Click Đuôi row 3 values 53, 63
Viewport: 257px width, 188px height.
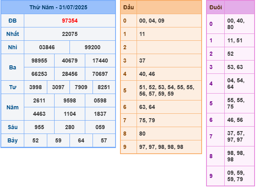235,67
